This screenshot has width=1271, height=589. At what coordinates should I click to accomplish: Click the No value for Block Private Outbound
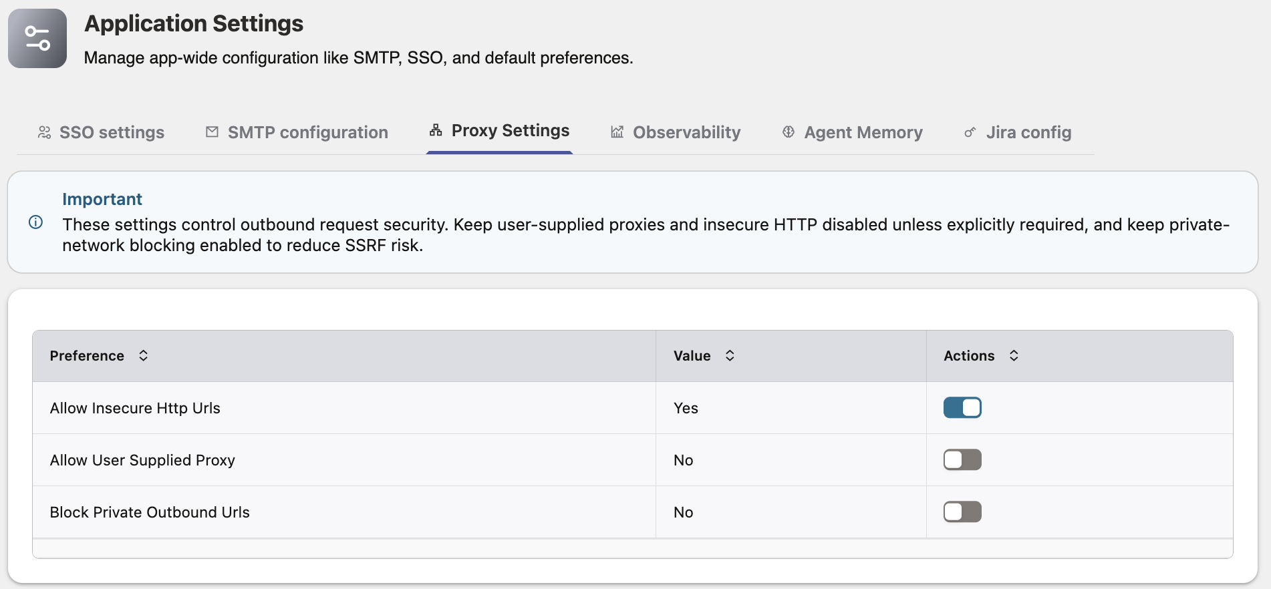tap(683, 512)
